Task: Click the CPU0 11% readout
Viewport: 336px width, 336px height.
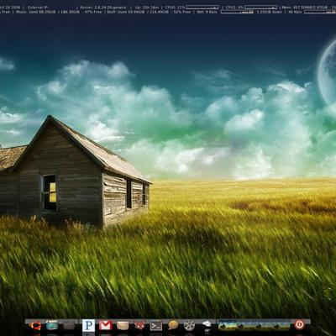Action: pos(175,8)
